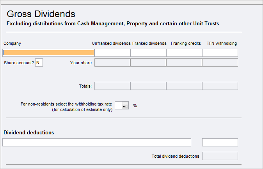Click Your share Unfranked dividends box
Viewport: 263px width, 169px height.
tap(112, 63)
